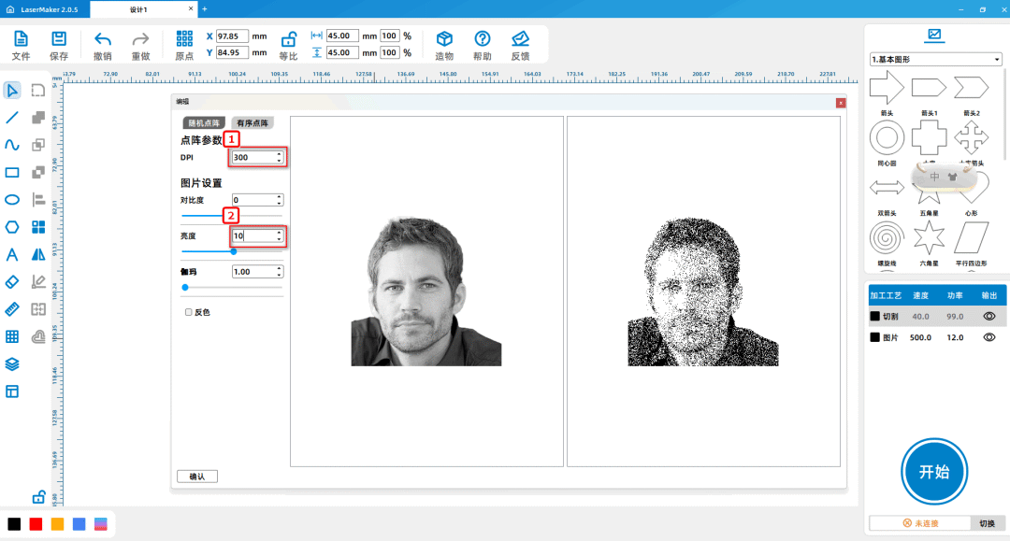This screenshot has width=1010, height=541.
Task: Click the 重做 (Redo) arrow
Action: 140,39
